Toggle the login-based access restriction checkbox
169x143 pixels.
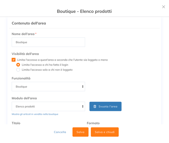(14, 60)
